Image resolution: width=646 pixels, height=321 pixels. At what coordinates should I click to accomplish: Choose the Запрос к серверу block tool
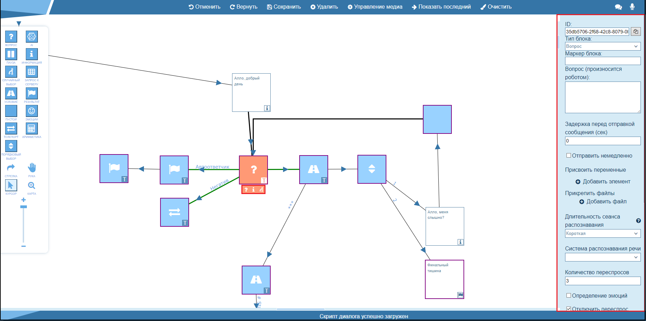[31, 72]
